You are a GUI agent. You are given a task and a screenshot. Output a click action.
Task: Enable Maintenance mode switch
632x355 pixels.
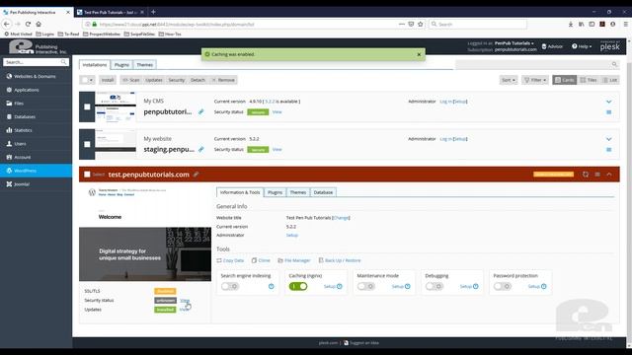[x=366, y=286]
